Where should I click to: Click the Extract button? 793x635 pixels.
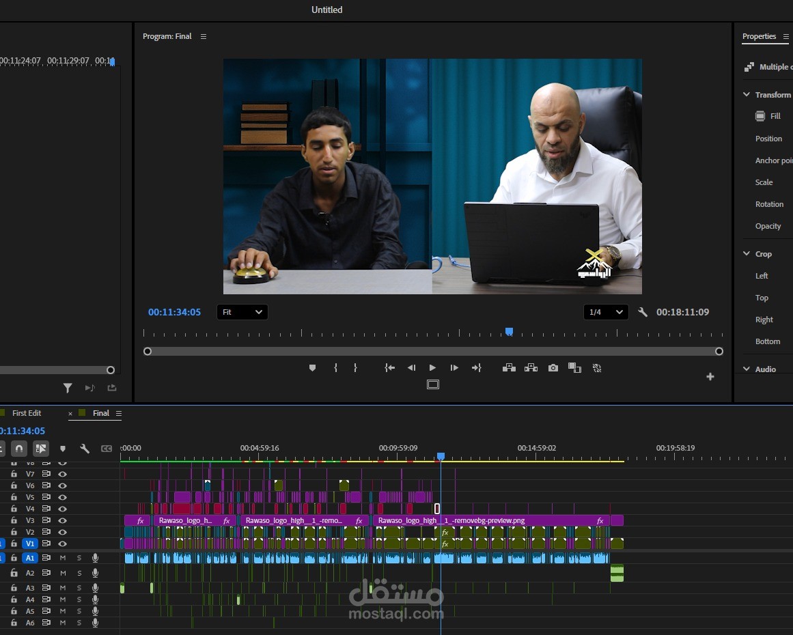coord(531,368)
